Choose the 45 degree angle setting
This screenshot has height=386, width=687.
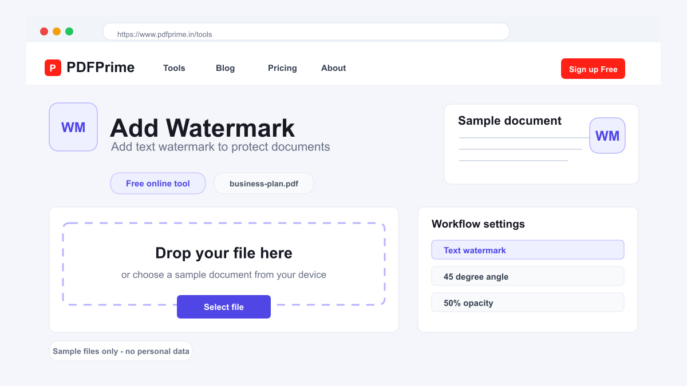[527, 276]
